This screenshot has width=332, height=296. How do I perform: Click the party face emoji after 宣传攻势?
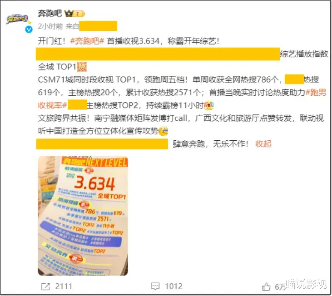(163, 131)
